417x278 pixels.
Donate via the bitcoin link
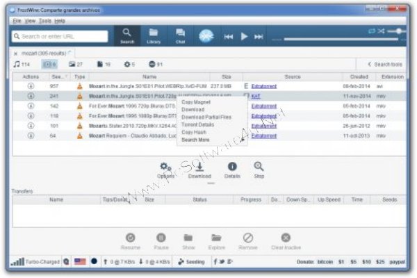325,262
